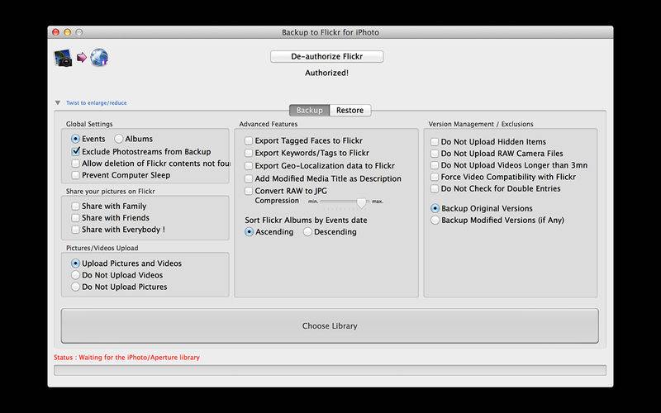Click the Pictures/Videos Upload heading
The image size is (661, 413).
pos(102,248)
